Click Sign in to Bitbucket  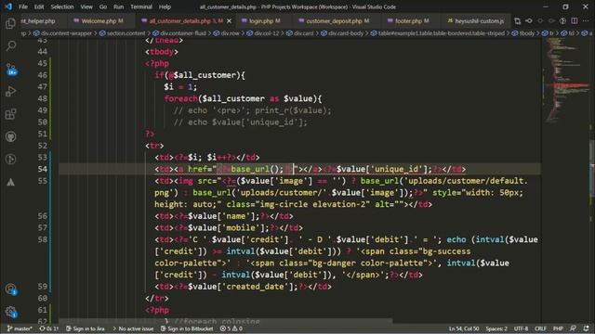tap(187, 328)
